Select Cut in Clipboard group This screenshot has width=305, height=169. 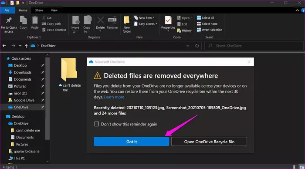[47, 18]
